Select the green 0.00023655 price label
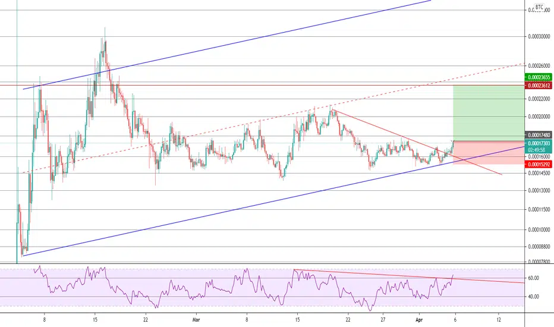The image size is (554, 327). click(538, 77)
